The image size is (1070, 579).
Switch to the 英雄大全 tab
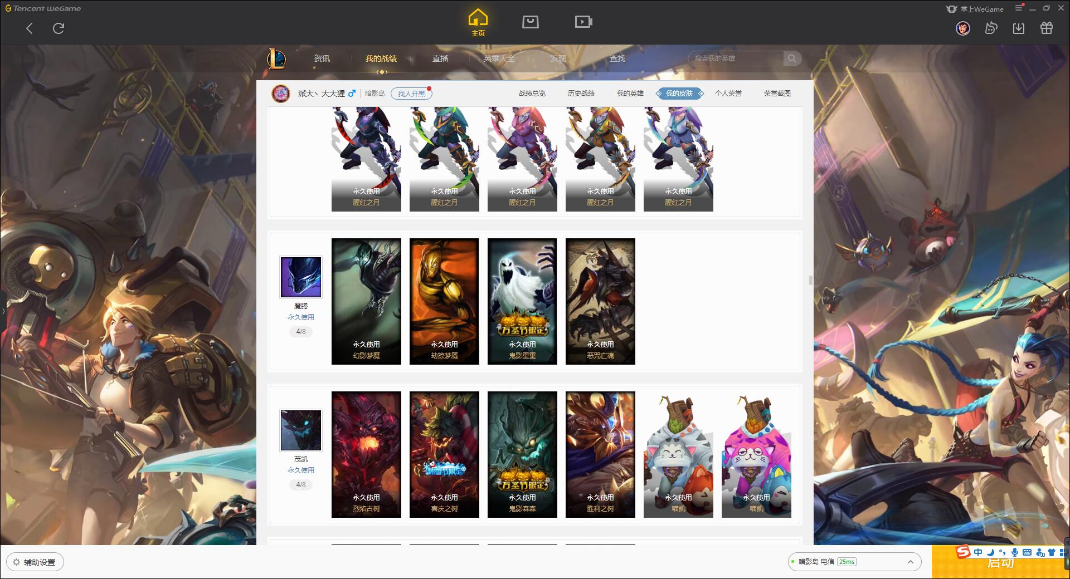(499, 58)
